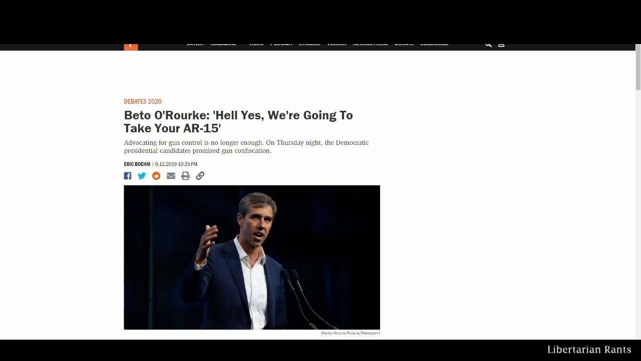Click the page's vertical scrollbar thumb
The height and width of the screenshot is (361, 641).
(638, 68)
